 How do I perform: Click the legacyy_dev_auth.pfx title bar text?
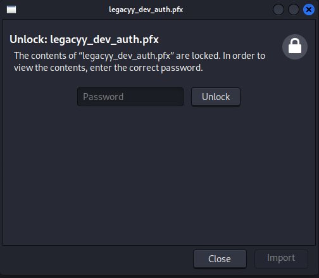pyautogui.click(x=146, y=9)
